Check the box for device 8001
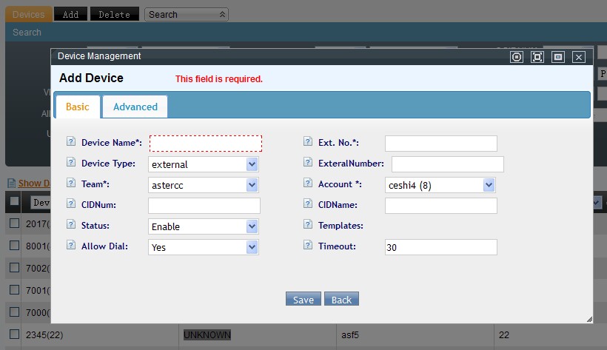This screenshot has width=607, height=350. (14, 245)
